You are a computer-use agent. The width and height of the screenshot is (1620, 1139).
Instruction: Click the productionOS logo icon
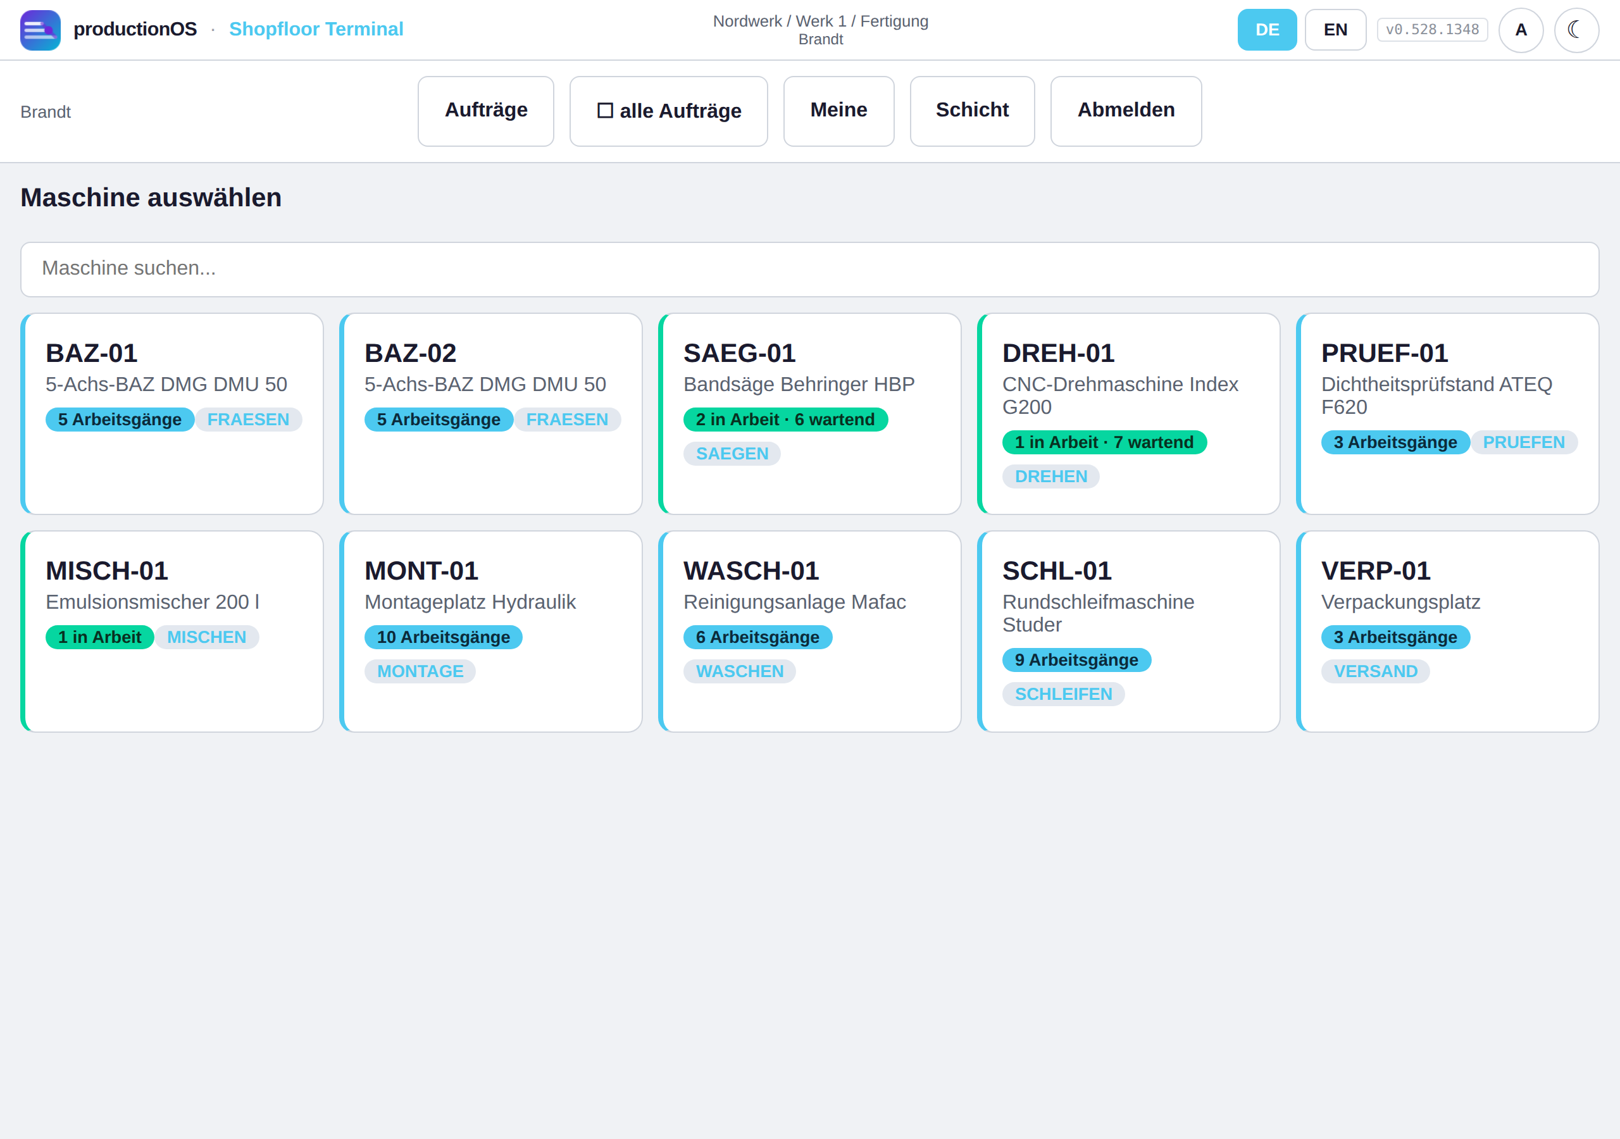click(40, 30)
